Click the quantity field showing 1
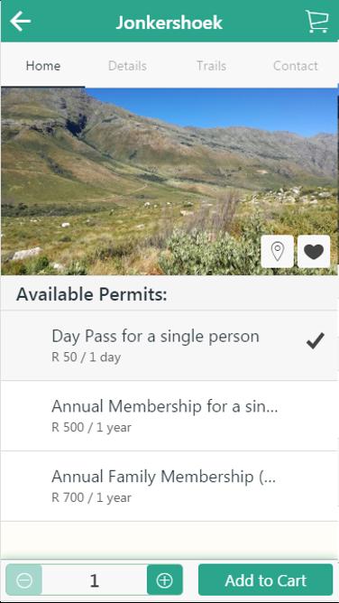Image resolution: width=339 pixels, height=603 pixels. (95, 580)
